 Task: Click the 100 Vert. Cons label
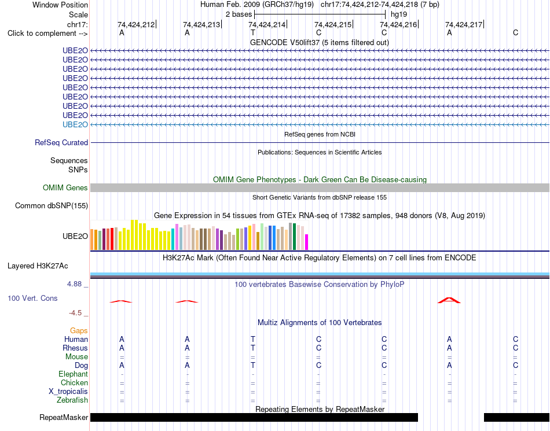click(x=32, y=298)
